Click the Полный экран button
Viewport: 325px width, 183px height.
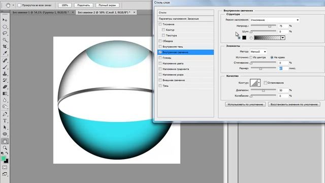(107, 5)
